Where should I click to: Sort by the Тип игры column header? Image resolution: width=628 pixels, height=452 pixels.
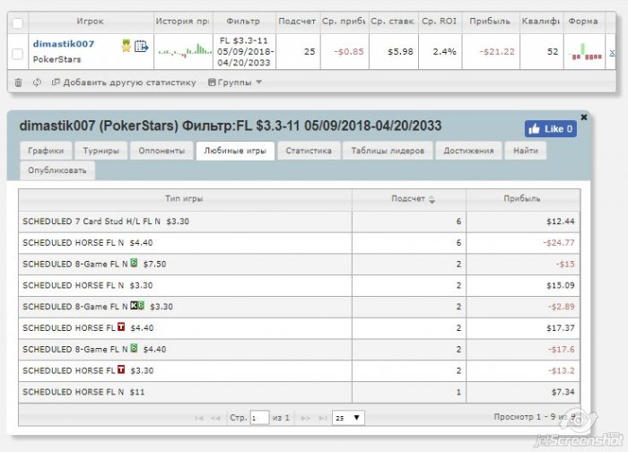click(184, 198)
